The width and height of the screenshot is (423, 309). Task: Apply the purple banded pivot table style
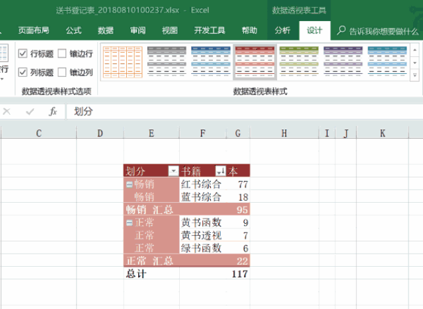(343, 62)
